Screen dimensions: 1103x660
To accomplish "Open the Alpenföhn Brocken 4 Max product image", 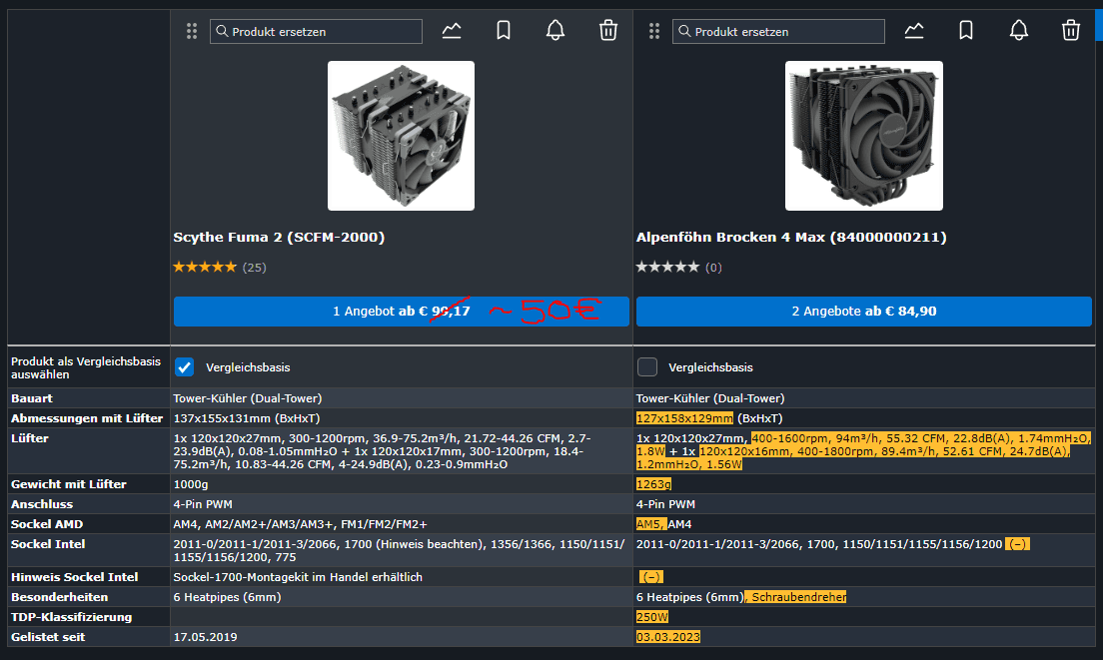I will pos(864,136).
